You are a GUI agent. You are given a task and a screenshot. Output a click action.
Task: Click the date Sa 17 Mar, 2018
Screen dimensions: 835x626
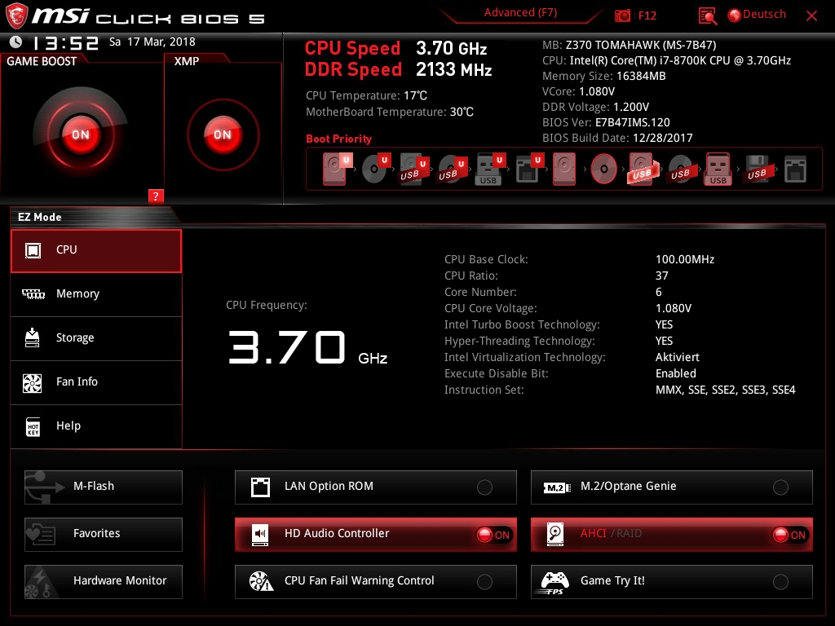[x=152, y=42]
